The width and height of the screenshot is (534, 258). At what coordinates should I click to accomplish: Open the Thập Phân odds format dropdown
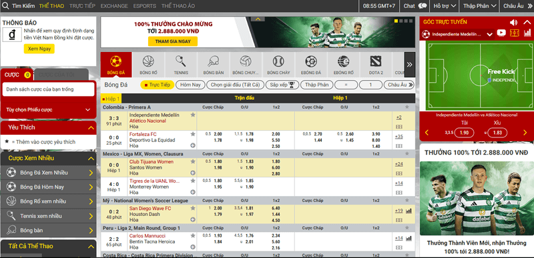click(479, 6)
